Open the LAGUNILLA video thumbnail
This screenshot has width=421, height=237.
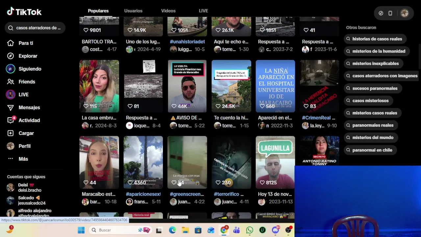click(x=275, y=162)
